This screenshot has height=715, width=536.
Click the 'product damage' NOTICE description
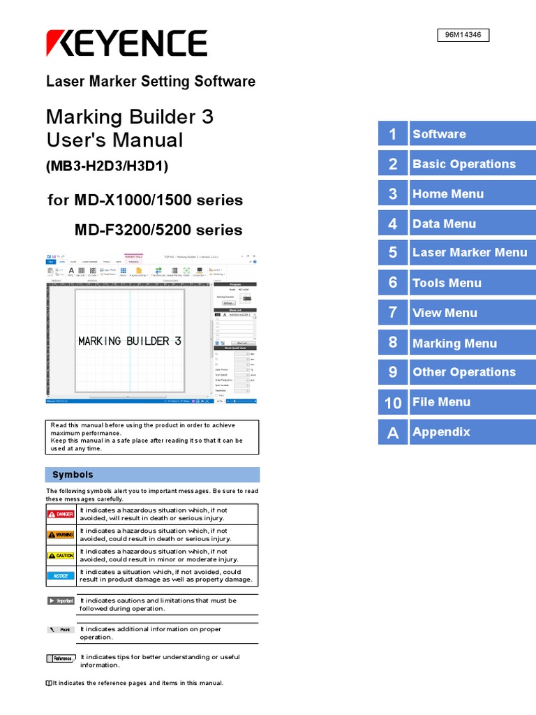pyautogui.click(x=166, y=576)
